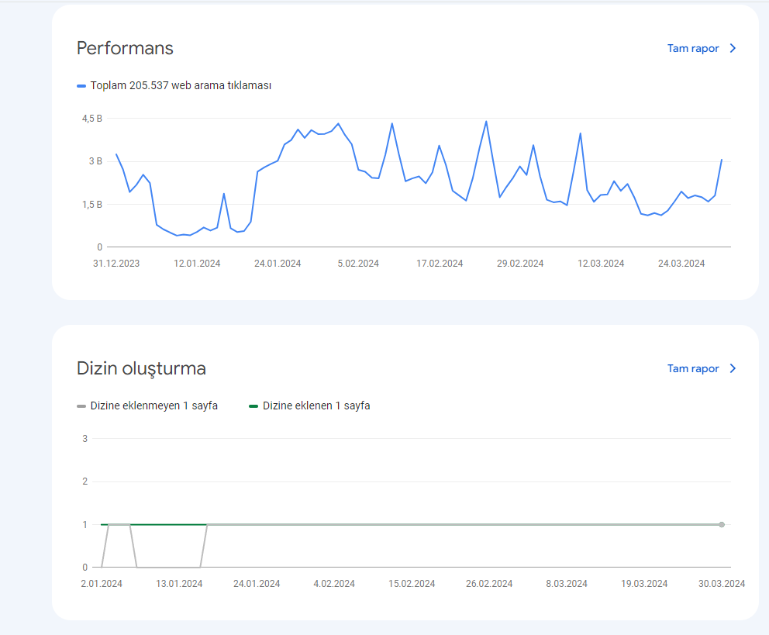Image resolution: width=769 pixels, height=635 pixels.
Task: Click the blue legend marker for web arama tıklaması
Action: [x=81, y=86]
